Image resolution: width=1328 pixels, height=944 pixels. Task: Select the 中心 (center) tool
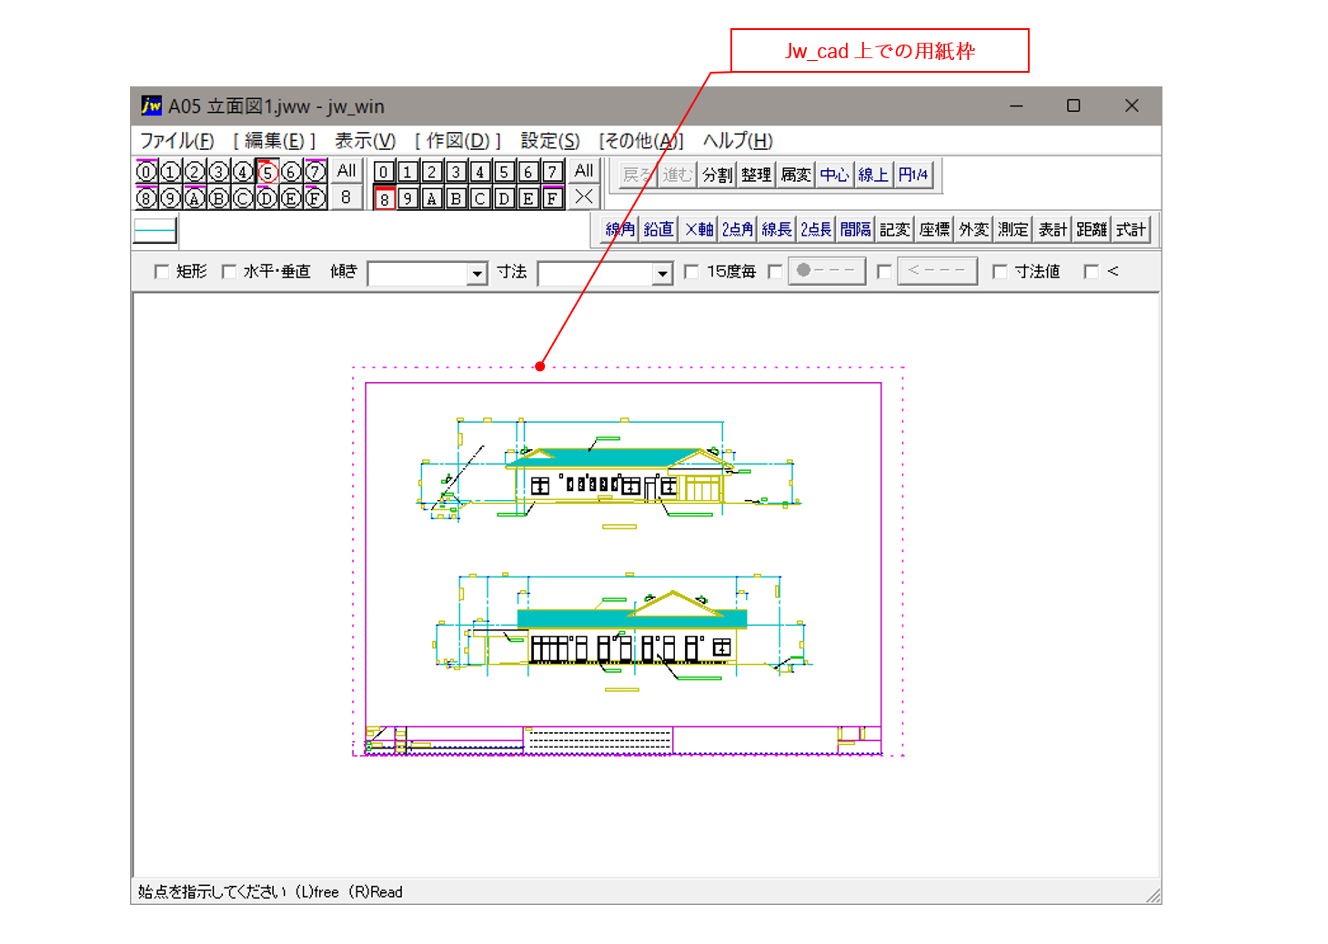pyautogui.click(x=834, y=175)
